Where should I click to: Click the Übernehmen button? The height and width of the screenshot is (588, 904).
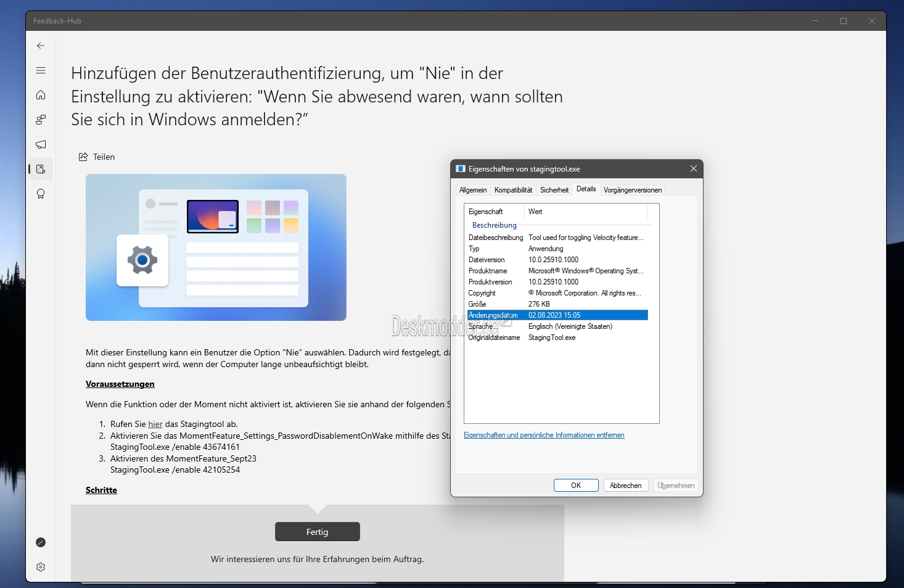click(676, 486)
